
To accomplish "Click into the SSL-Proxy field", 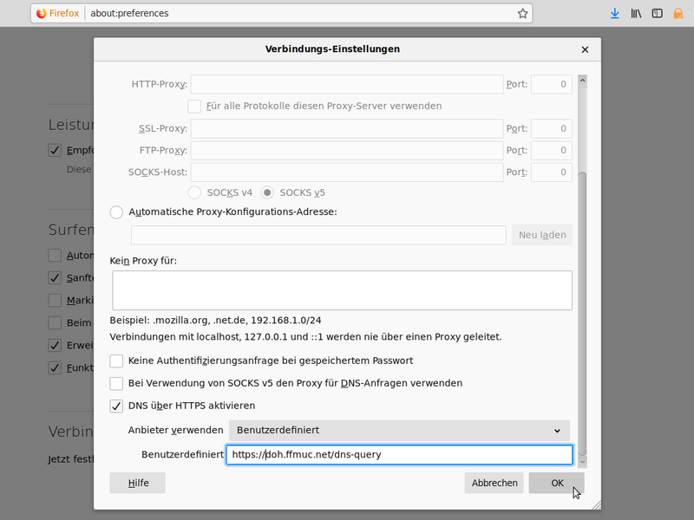I will (346, 128).
